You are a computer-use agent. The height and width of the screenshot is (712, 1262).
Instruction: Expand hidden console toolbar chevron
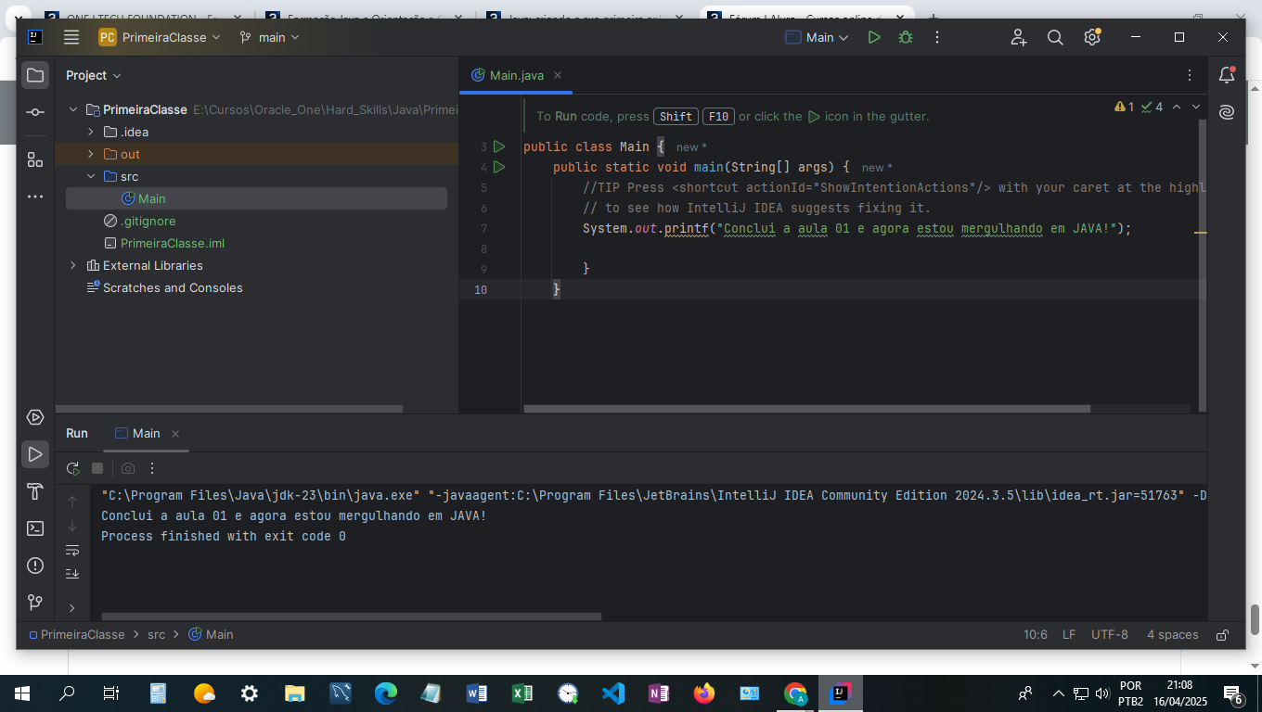tap(72, 608)
